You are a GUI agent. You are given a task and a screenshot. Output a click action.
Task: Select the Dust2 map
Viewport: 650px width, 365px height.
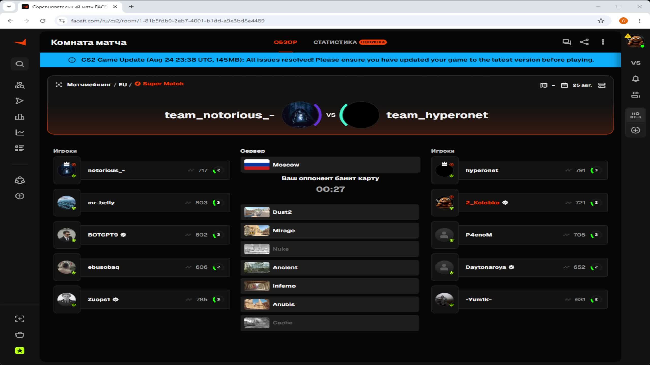330,212
